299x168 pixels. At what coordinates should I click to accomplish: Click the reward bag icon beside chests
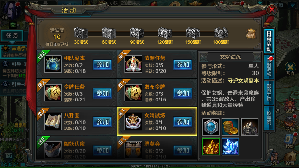tap(251, 34)
